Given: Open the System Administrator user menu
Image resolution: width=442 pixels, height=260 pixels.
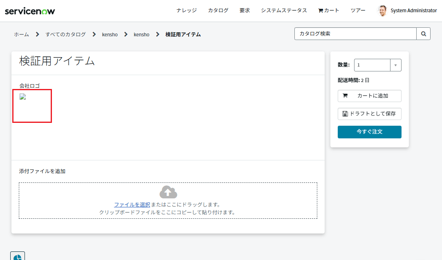Looking at the screenshot, I should [x=413, y=11].
